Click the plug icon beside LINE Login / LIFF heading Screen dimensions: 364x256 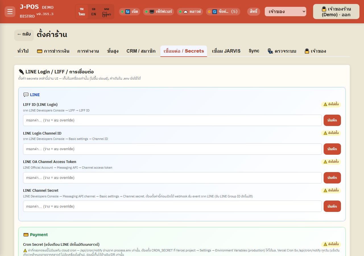(x=21, y=72)
